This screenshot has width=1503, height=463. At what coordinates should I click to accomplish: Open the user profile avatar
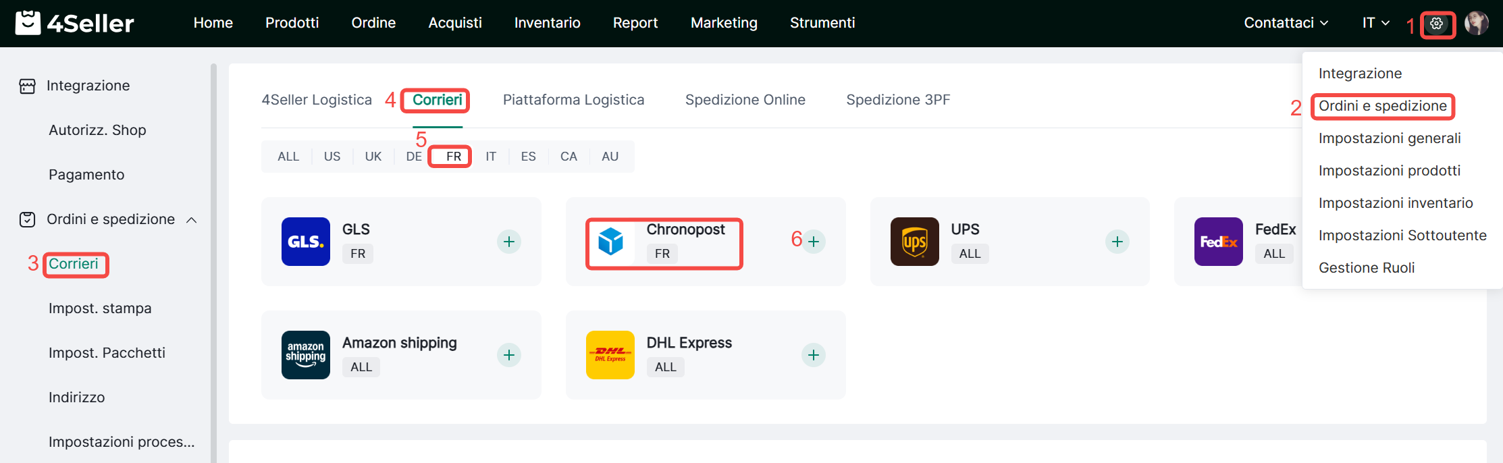[x=1476, y=24]
